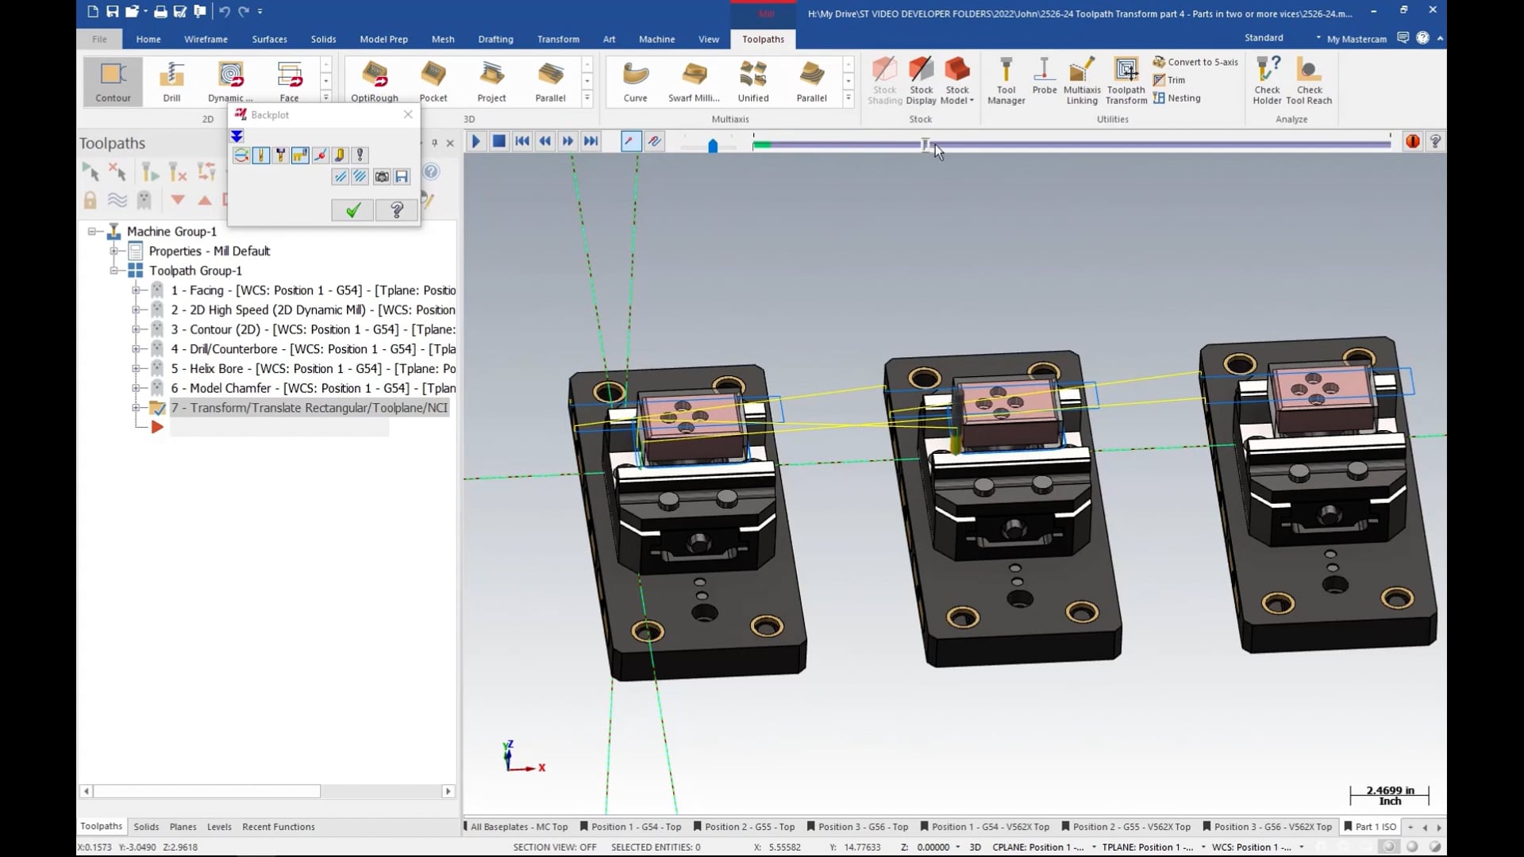Viewport: 1524px width, 857px height.
Task: Expand the Transform menu tab
Action: coord(559,39)
